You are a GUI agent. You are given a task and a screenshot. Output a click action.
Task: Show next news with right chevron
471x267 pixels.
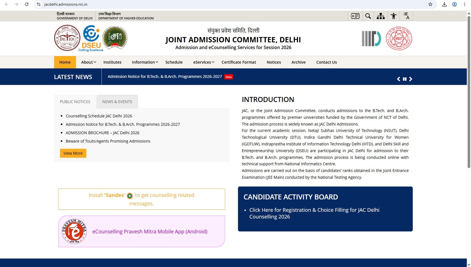411,79
